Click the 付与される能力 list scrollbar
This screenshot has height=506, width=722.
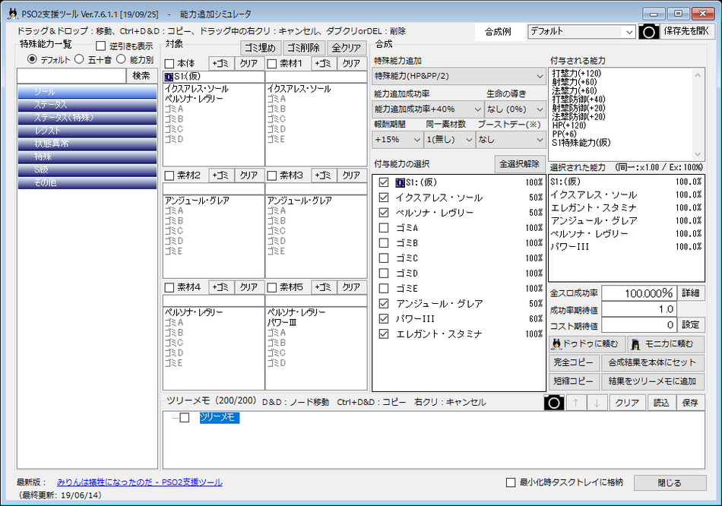698,114
